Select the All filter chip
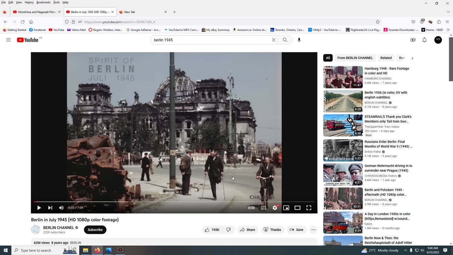Image resolution: width=453 pixels, height=255 pixels. tap(328, 58)
